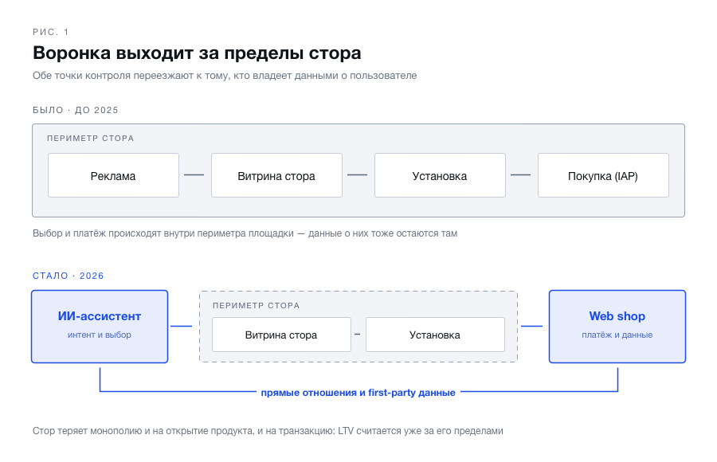Select the upper Витрина стора box

276,175
